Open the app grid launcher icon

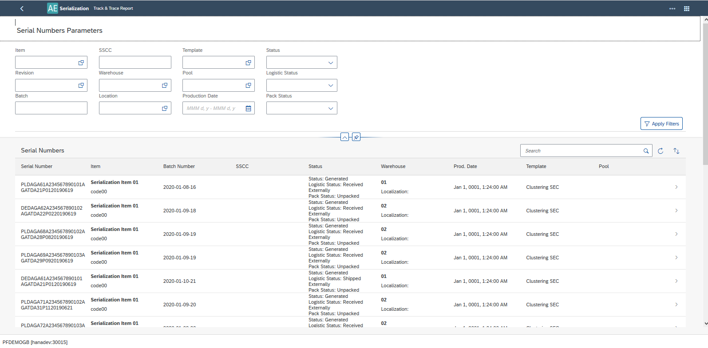tap(686, 8)
